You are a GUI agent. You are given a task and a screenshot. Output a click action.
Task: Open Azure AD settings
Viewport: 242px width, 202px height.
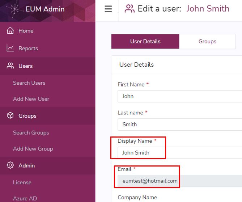coord(25,198)
